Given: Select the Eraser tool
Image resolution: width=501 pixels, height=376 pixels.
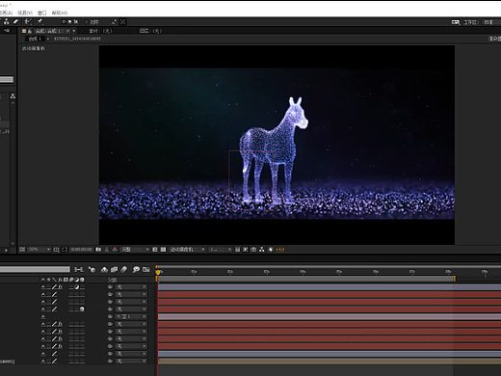Looking at the screenshot, I should click(x=15, y=22).
